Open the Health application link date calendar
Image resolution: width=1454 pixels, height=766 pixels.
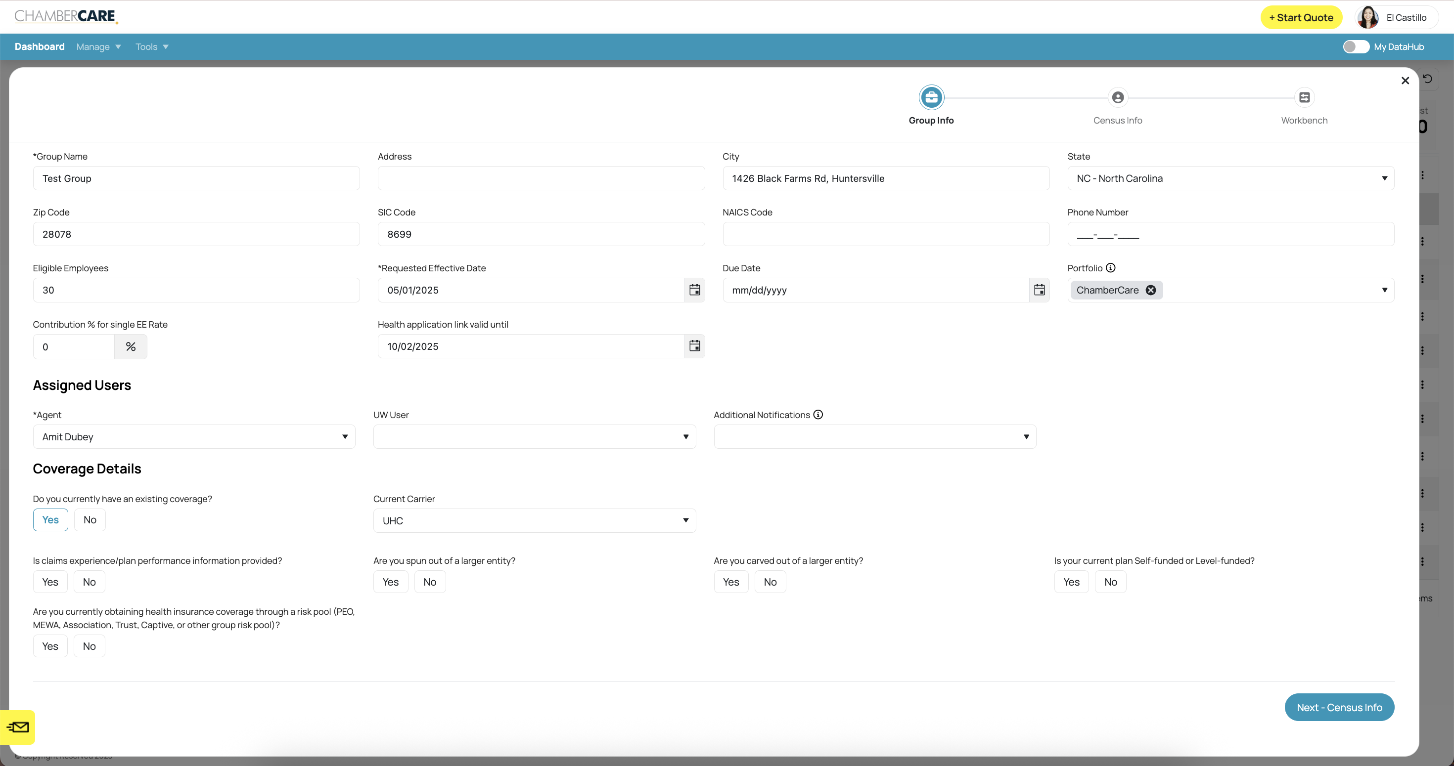(694, 346)
